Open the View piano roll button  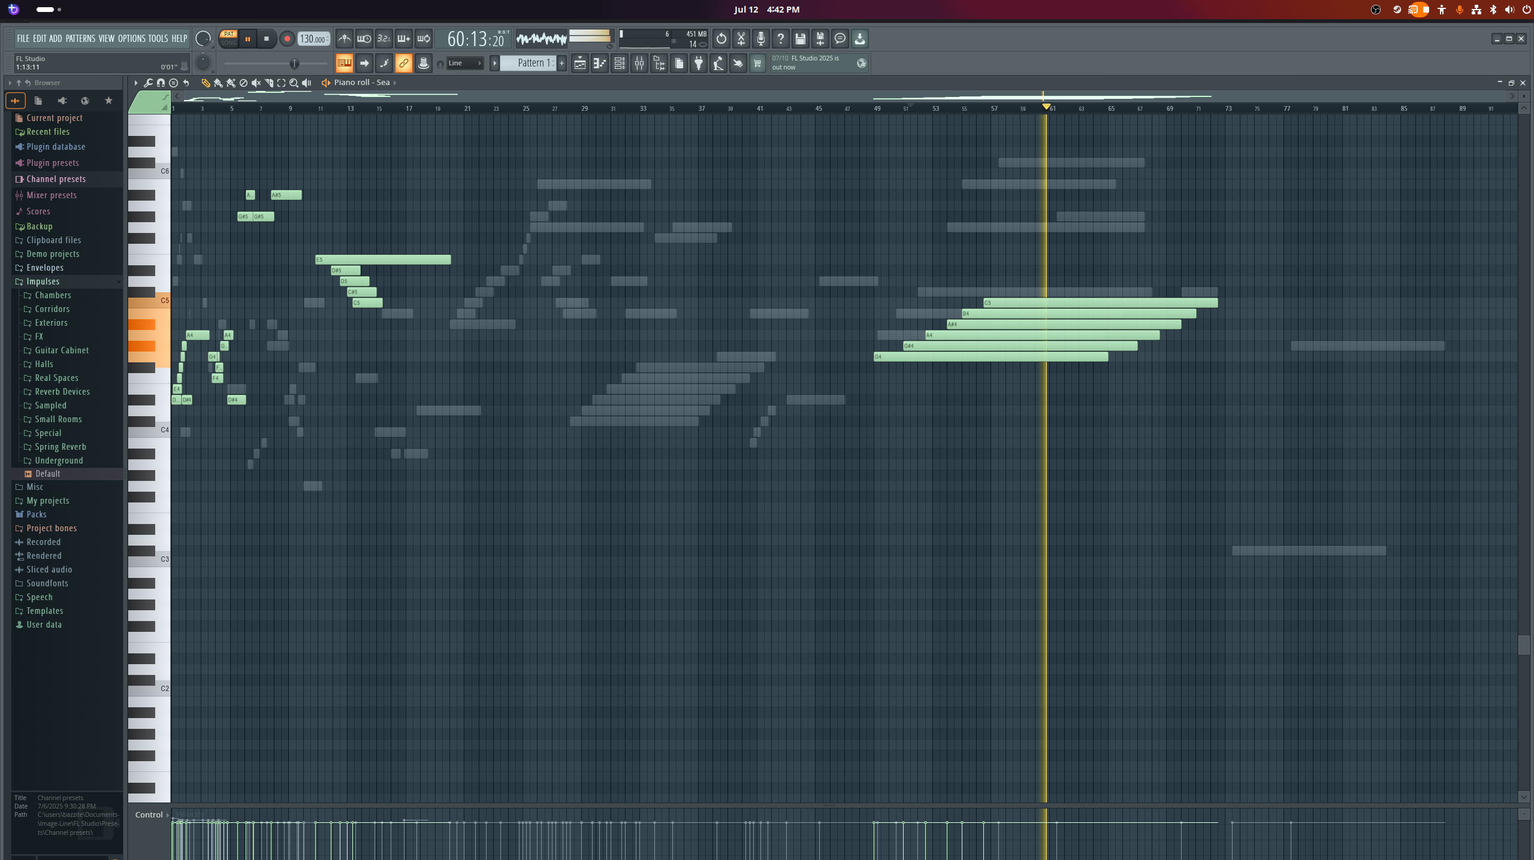599,63
